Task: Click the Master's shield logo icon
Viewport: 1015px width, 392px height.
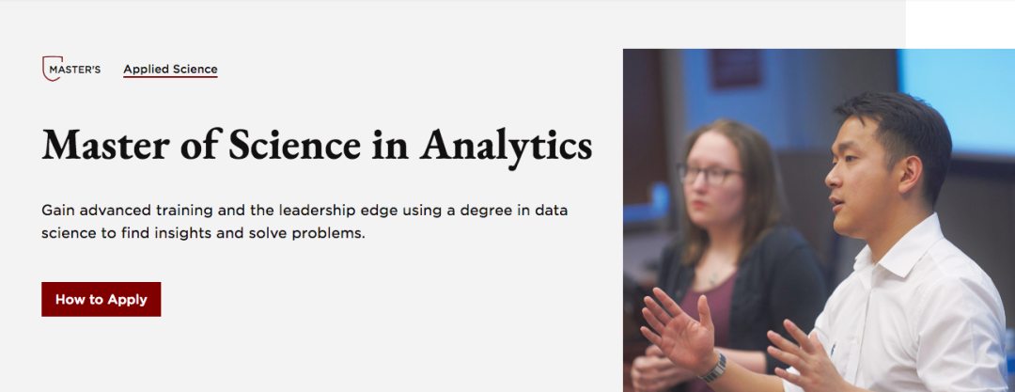Action: point(52,68)
